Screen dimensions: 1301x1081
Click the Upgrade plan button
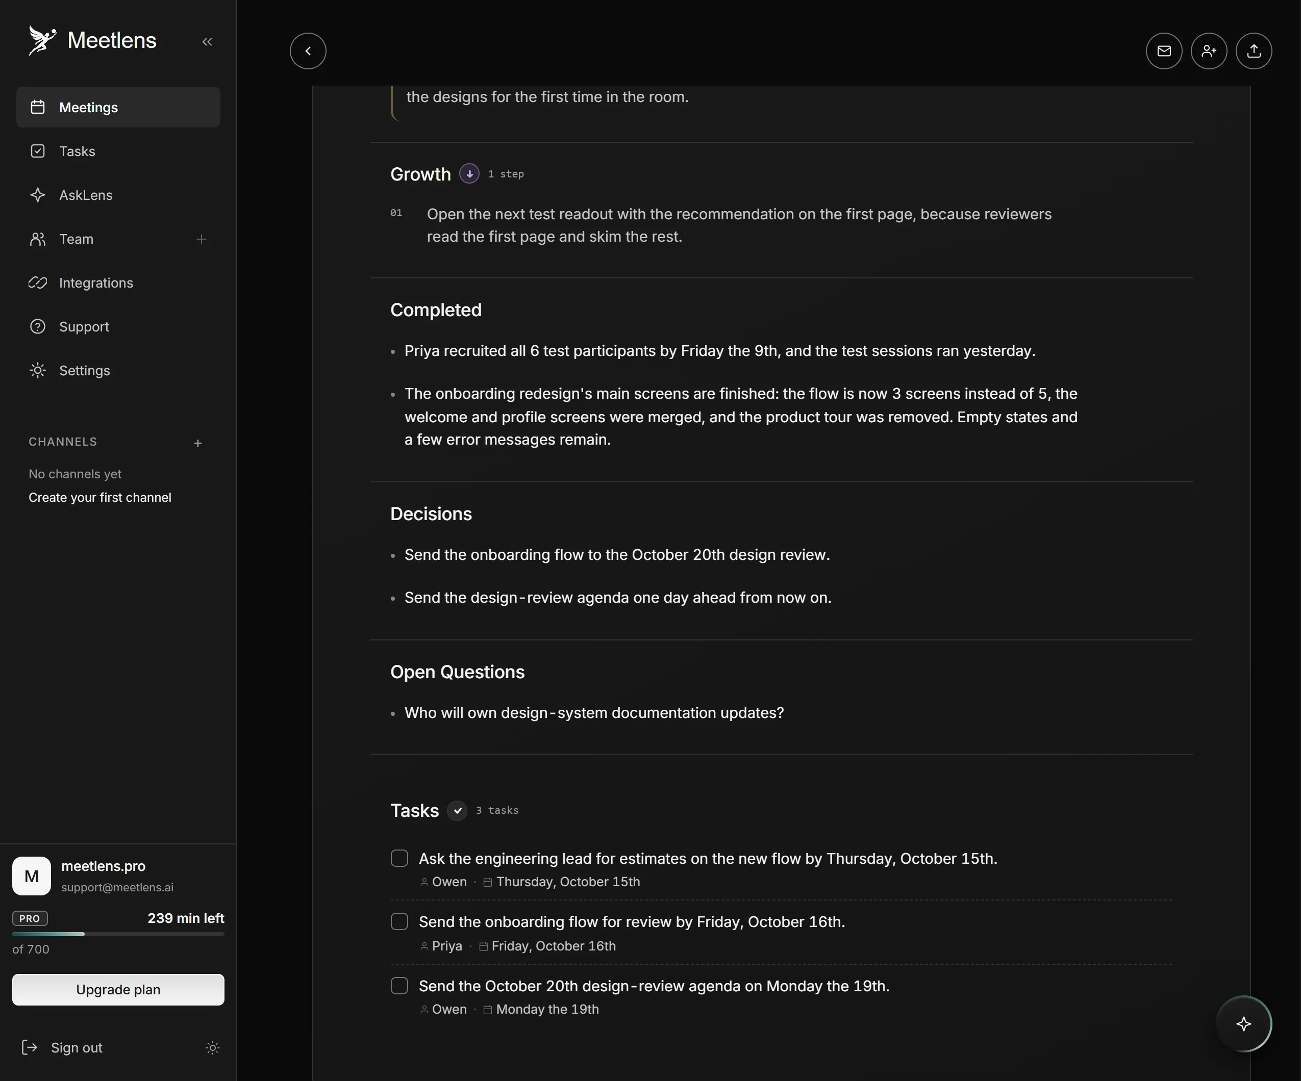tap(118, 989)
